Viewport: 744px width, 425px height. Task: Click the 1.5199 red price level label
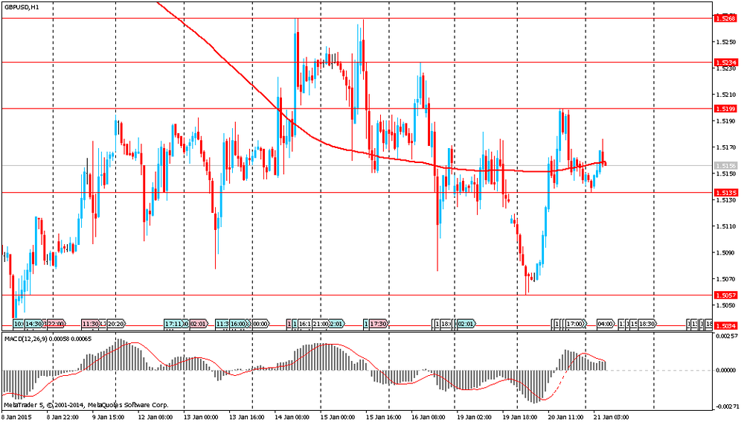coord(725,109)
